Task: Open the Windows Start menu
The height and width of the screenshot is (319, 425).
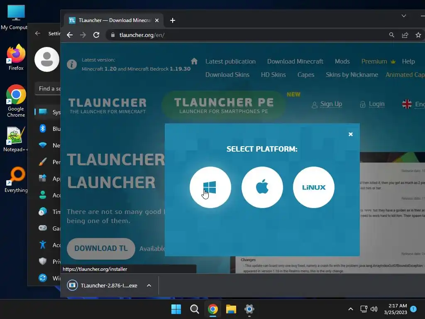Action: click(176, 309)
